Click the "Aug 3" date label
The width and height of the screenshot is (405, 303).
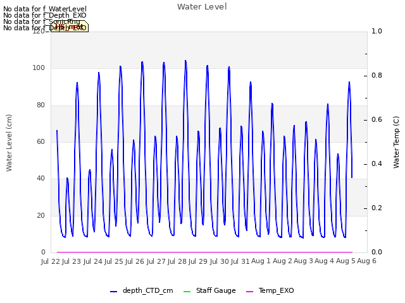click(x=304, y=261)
